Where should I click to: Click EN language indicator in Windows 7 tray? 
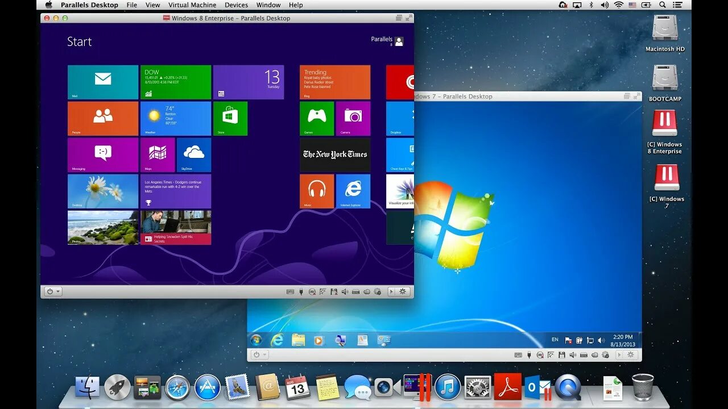tap(555, 340)
